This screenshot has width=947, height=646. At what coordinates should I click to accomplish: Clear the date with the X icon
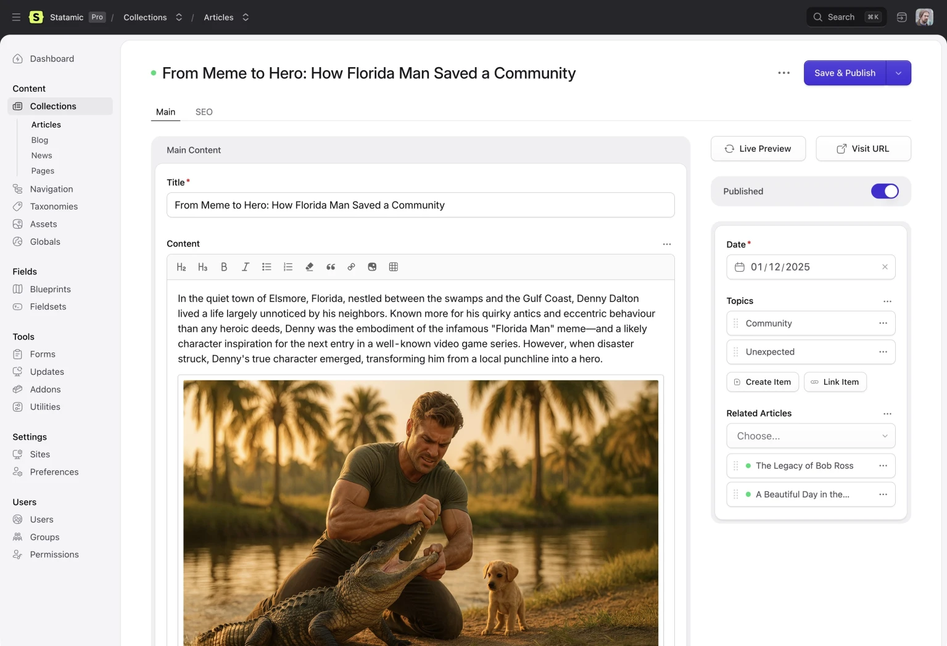click(885, 267)
